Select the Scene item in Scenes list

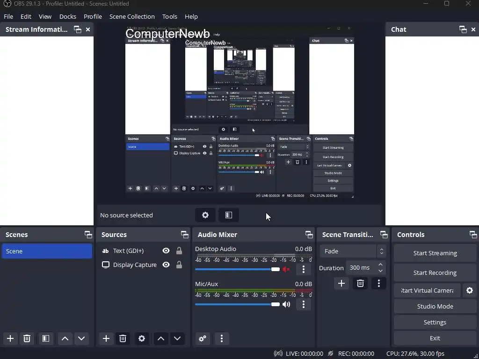47,251
